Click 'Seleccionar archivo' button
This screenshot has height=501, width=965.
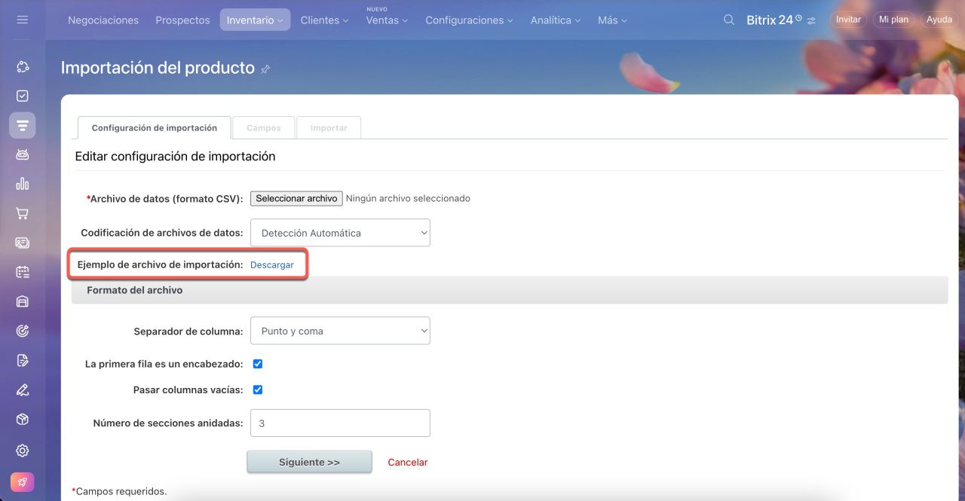(x=296, y=198)
